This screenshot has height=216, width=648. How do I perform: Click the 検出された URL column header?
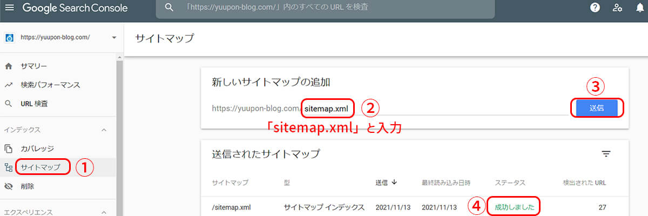[584, 183]
